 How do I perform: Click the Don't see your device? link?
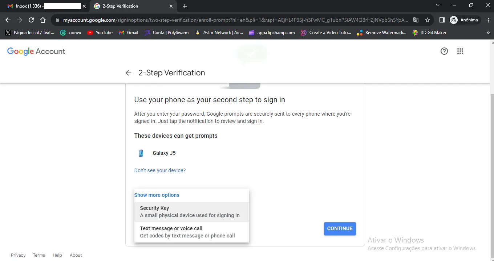pos(160,170)
